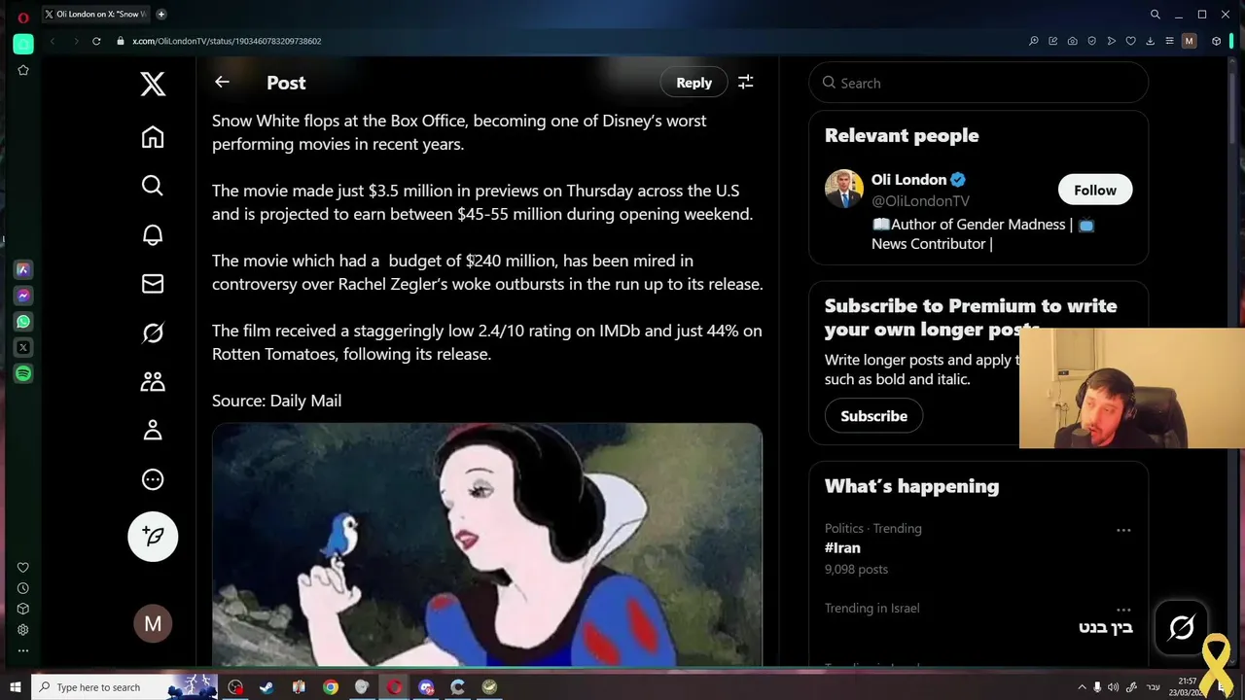Open Google Chrome from taskbar
This screenshot has width=1245, height=700.
(x=331, y=687)
